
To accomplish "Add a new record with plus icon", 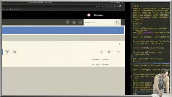I will pyautogui.click(x=102, y=52).
